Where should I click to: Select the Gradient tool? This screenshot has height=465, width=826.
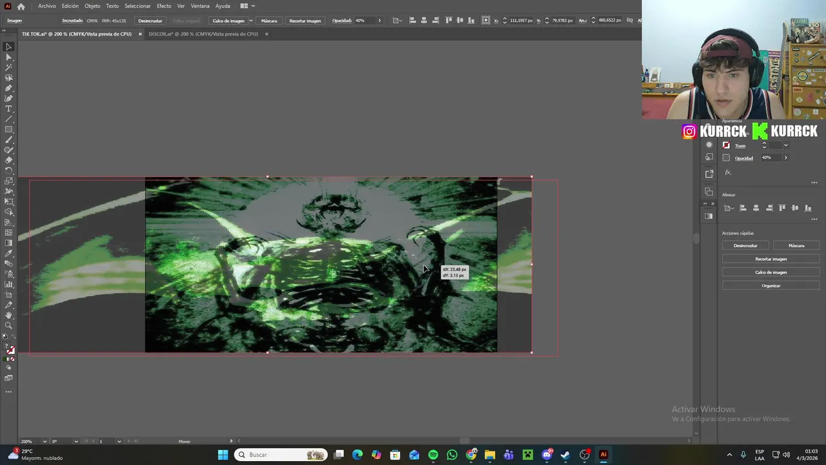pos(9,243)
